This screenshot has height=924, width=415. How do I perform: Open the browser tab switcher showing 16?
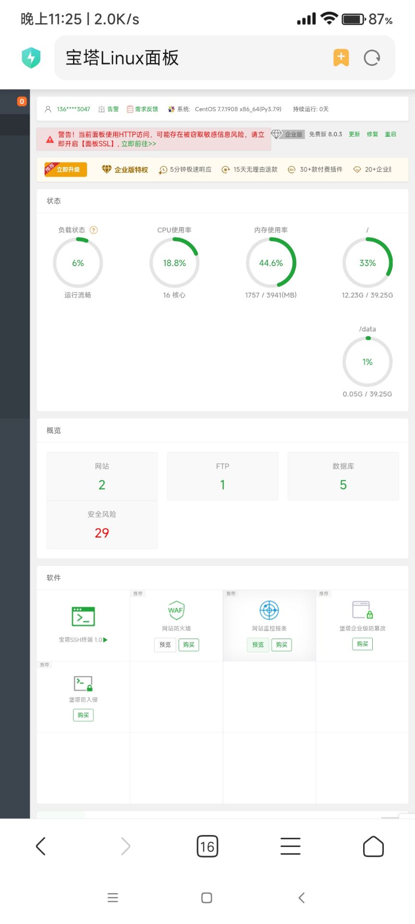pos(207,846)
